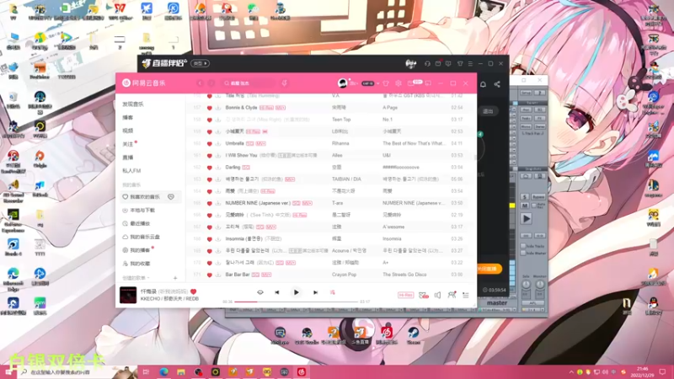Unlike the song Umbrella via its heart
Screen dimensions: 674x379
209,143
